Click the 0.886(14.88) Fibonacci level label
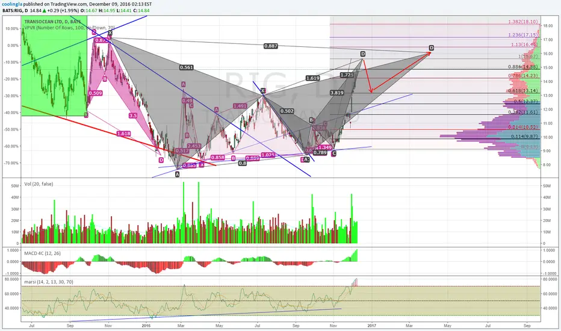The image size is (561, 331). pos(522,67)
